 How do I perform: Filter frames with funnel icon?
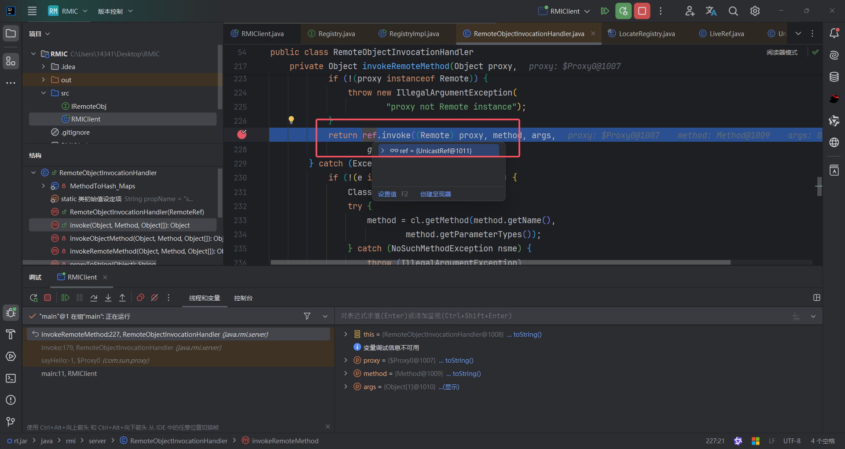coord(307,316)
